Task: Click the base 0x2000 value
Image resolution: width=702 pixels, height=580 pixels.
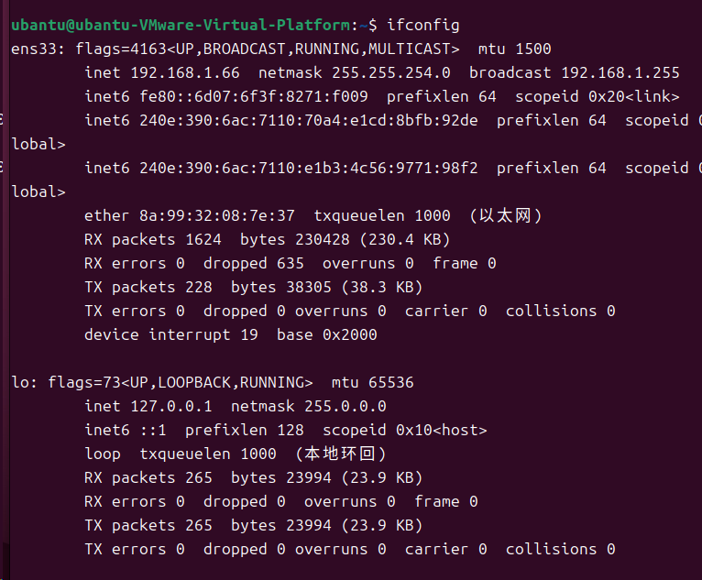Action: [327, 334]
